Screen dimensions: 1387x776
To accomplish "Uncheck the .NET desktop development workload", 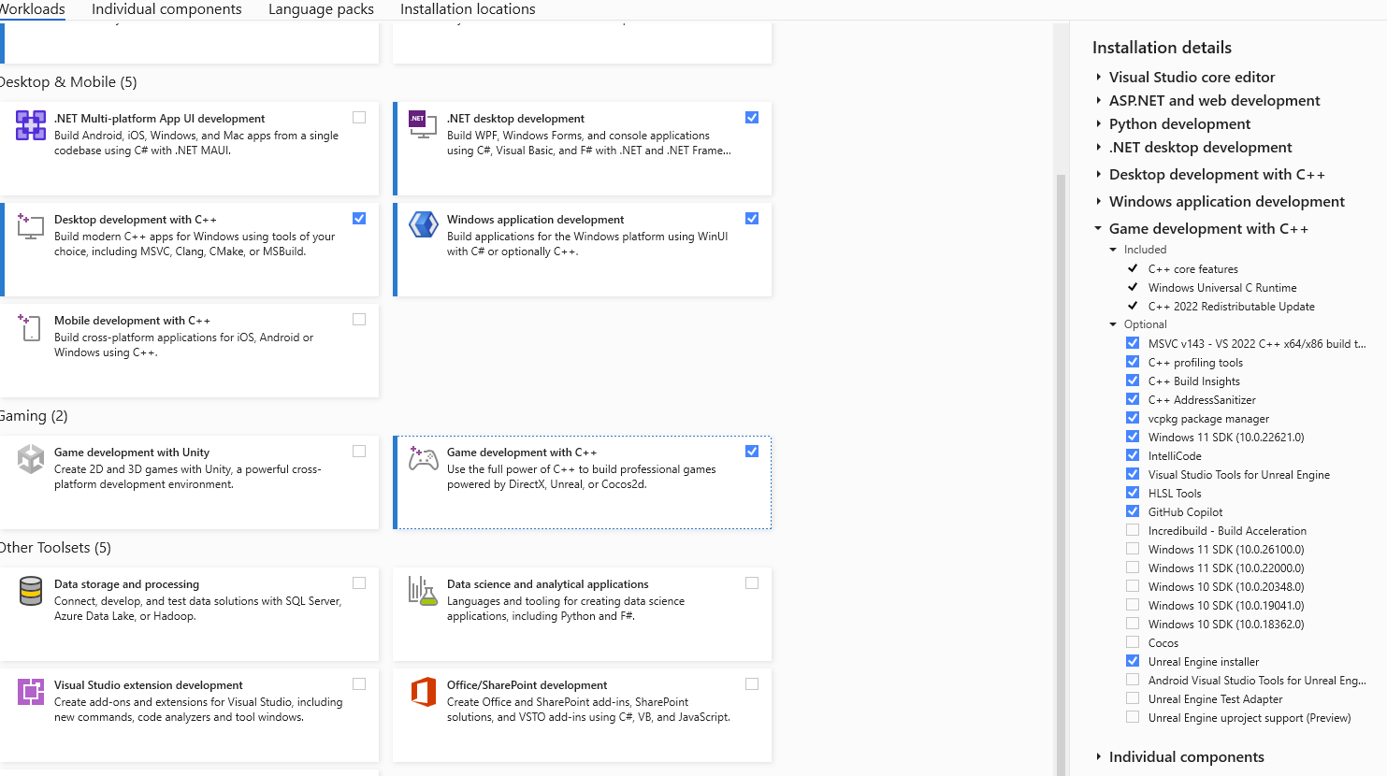I will coord(752,118).
